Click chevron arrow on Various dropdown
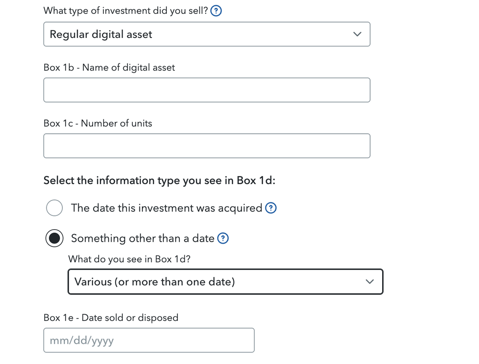This screenshot has width=479, height=364. tap(370, 282)
